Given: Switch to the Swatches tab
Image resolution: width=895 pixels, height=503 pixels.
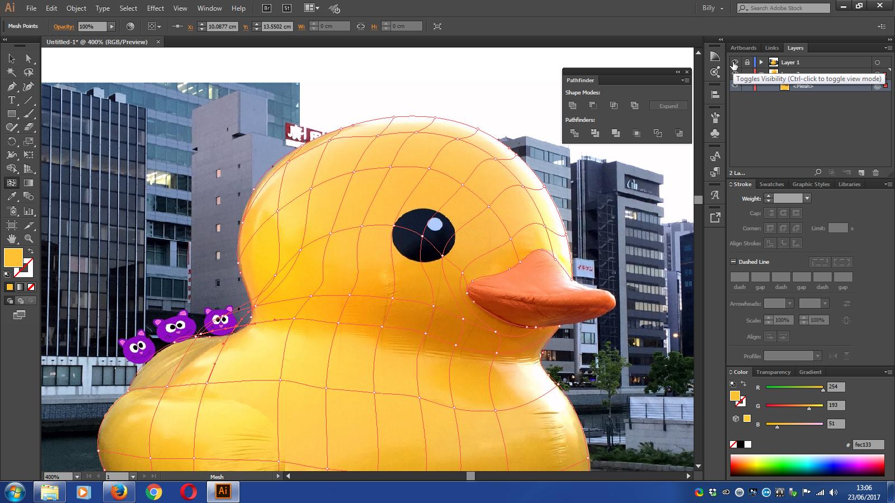Looking at the screenshot, I should coord(771,184).
